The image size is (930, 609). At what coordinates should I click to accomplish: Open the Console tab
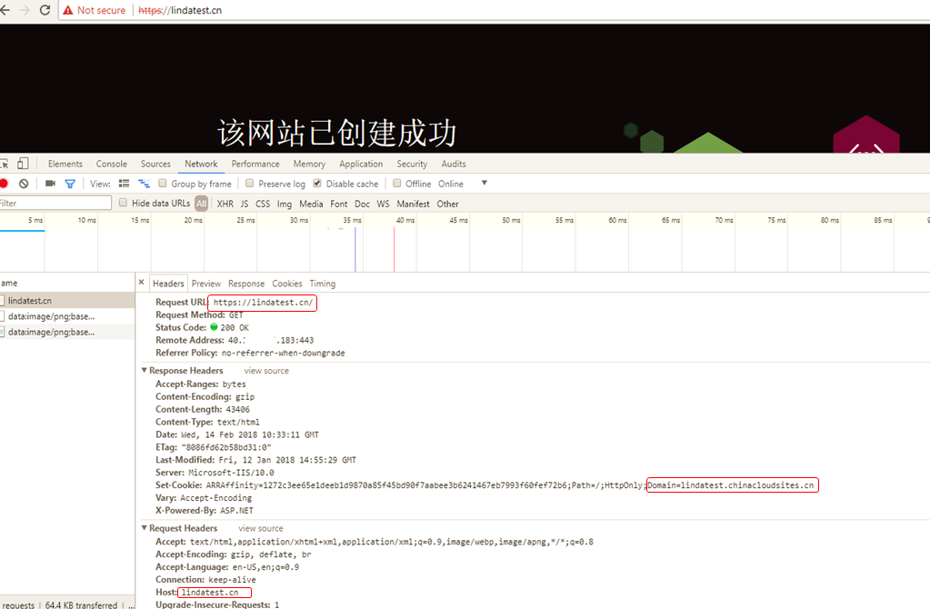(112, 164)
